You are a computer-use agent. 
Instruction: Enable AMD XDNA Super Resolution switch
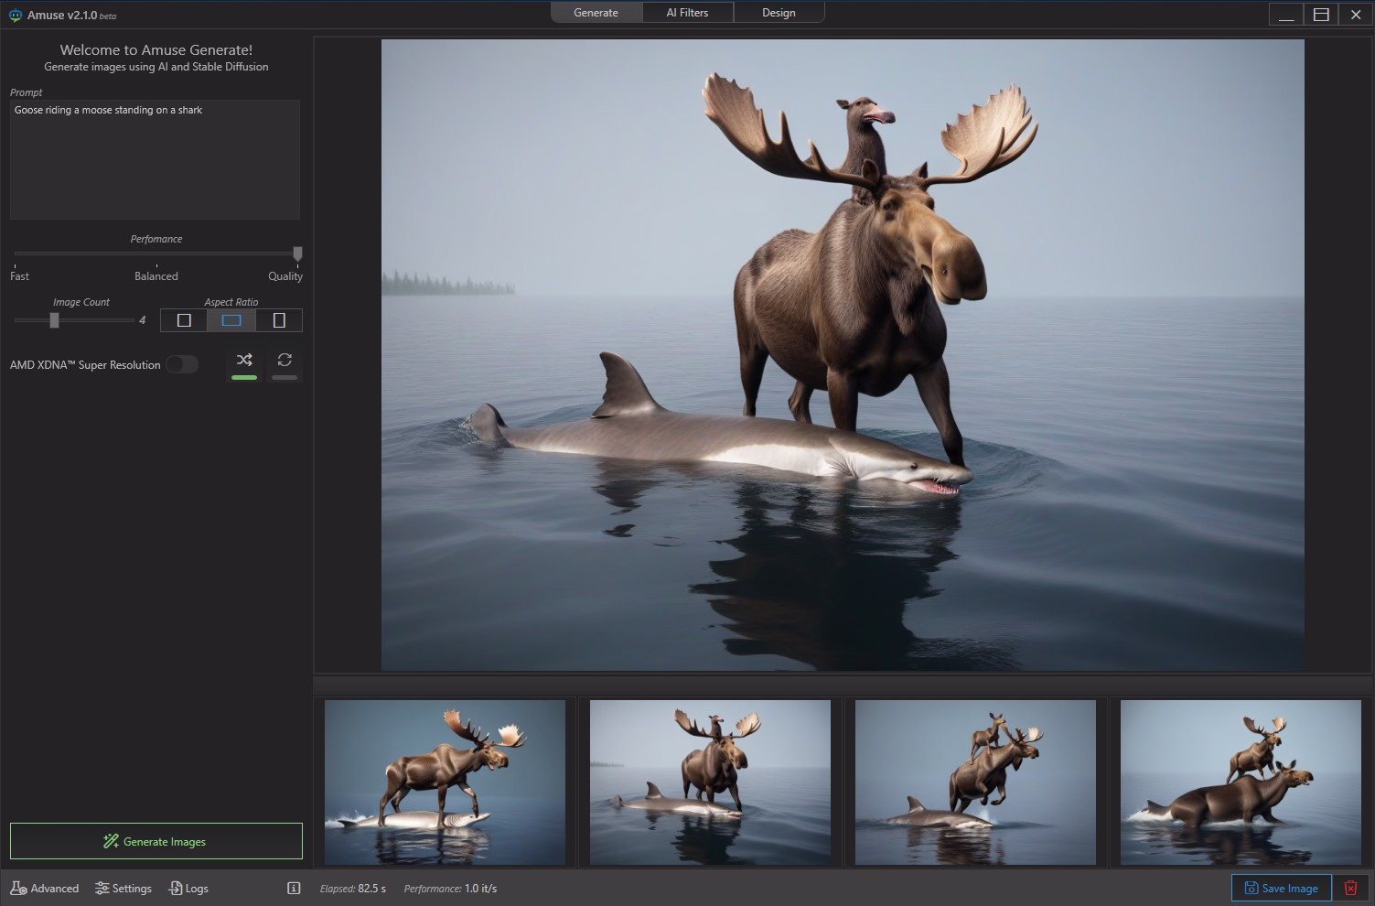[182, 364]
